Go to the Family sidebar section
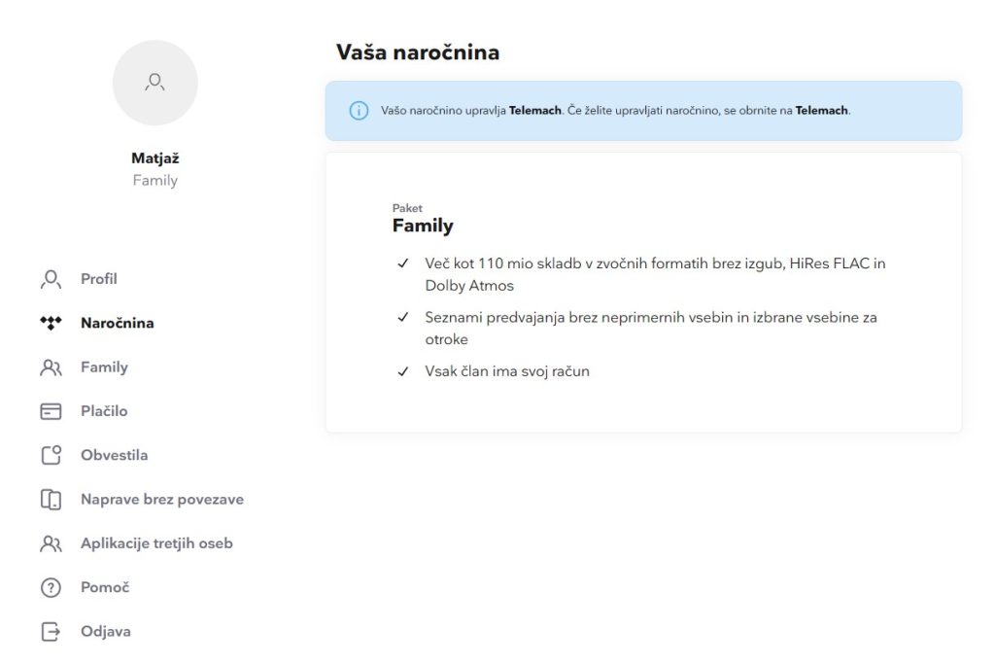 [x=104, y=367]
